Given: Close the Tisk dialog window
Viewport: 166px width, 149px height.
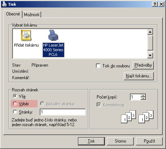Looking at the screenshot, I should coord(161,4).
